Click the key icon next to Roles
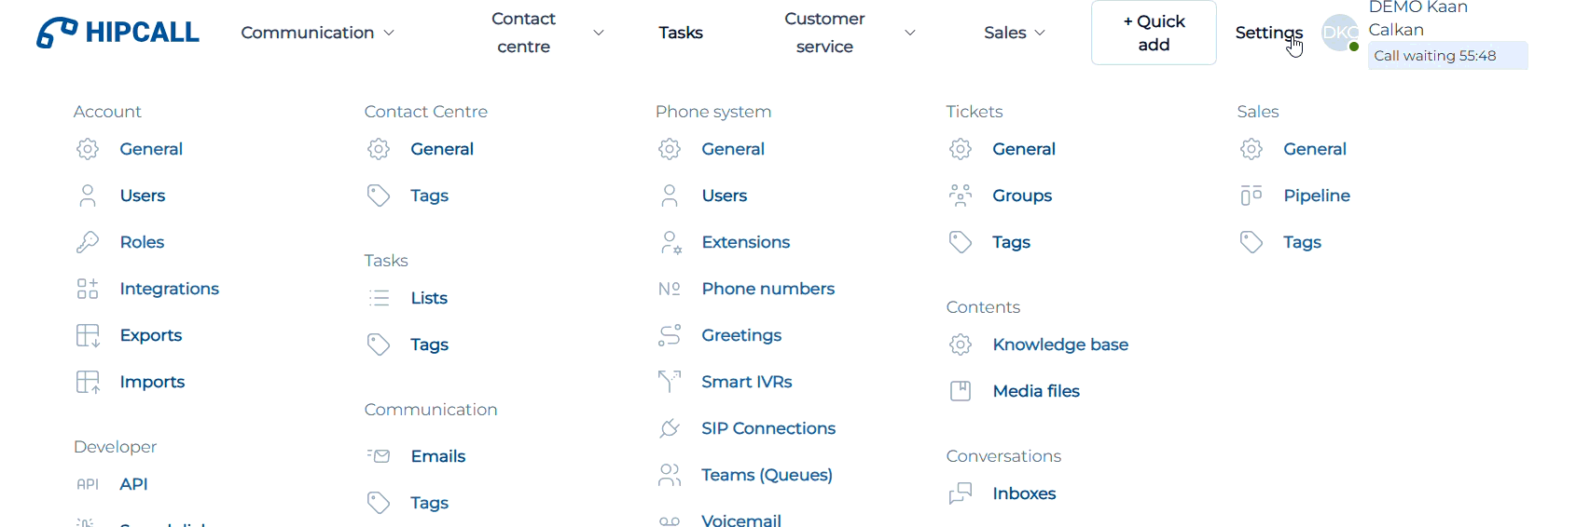The image size is (1576, 527). tap(88, 242)
